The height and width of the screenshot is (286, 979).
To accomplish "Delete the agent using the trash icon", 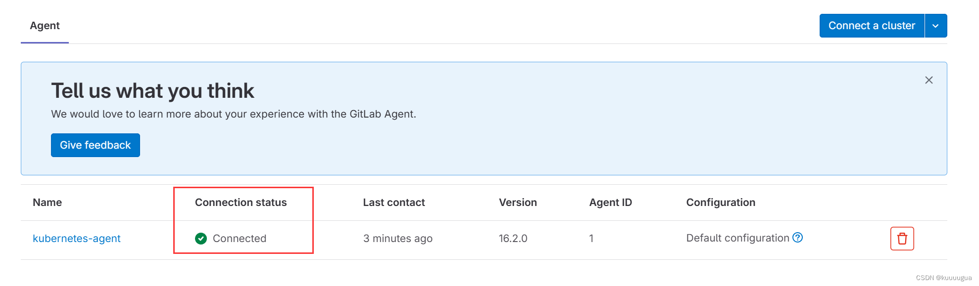I will click(x=902, y=239).
